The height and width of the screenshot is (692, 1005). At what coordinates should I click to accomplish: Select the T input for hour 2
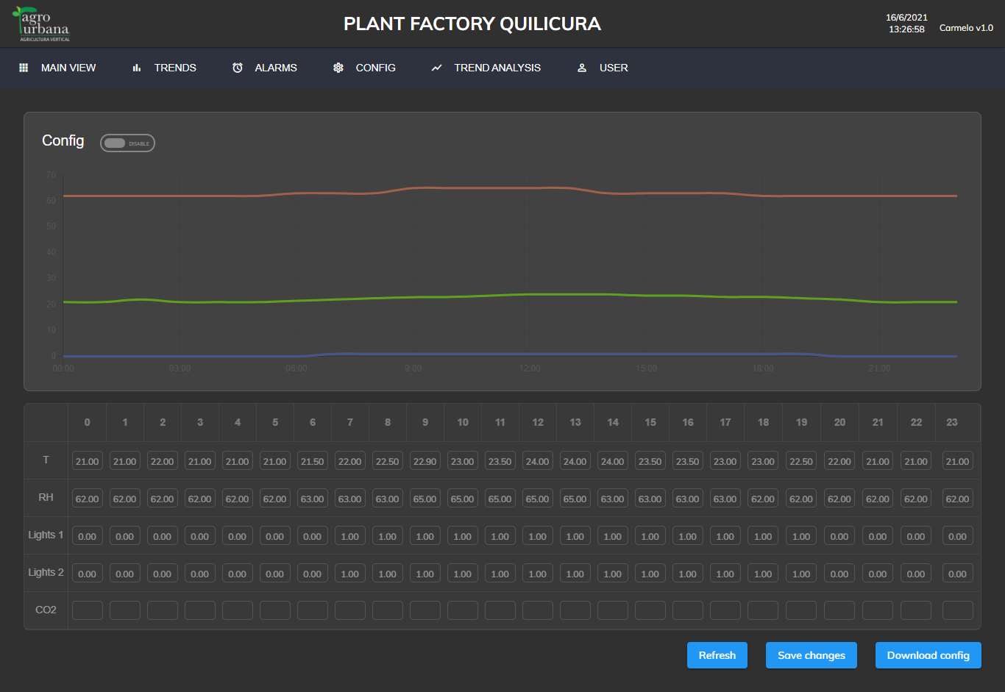(163, 461)
